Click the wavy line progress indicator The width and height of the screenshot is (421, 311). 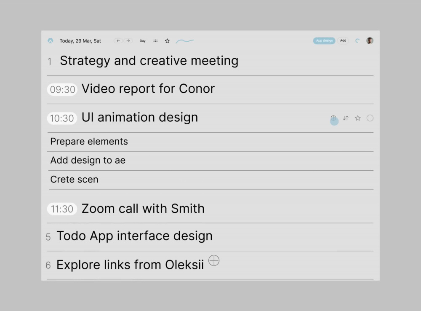[185, 41]
